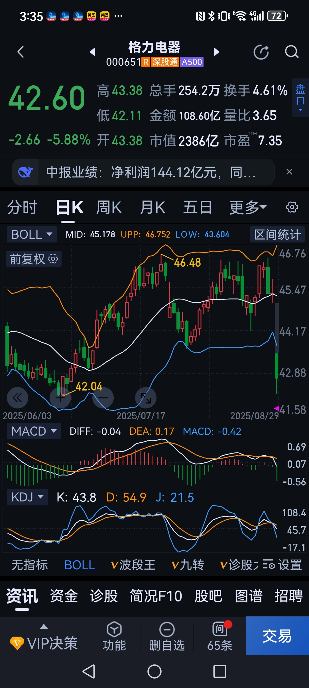
Task: Switch to the 月K chart tab
Action: click(x=153, y=207)
